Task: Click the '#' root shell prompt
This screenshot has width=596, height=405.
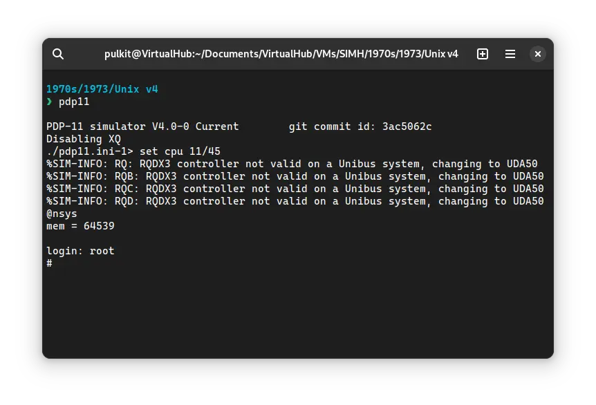Action: [48, 263]
